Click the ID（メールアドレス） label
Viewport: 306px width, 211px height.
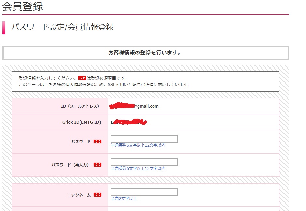[80, 106]
